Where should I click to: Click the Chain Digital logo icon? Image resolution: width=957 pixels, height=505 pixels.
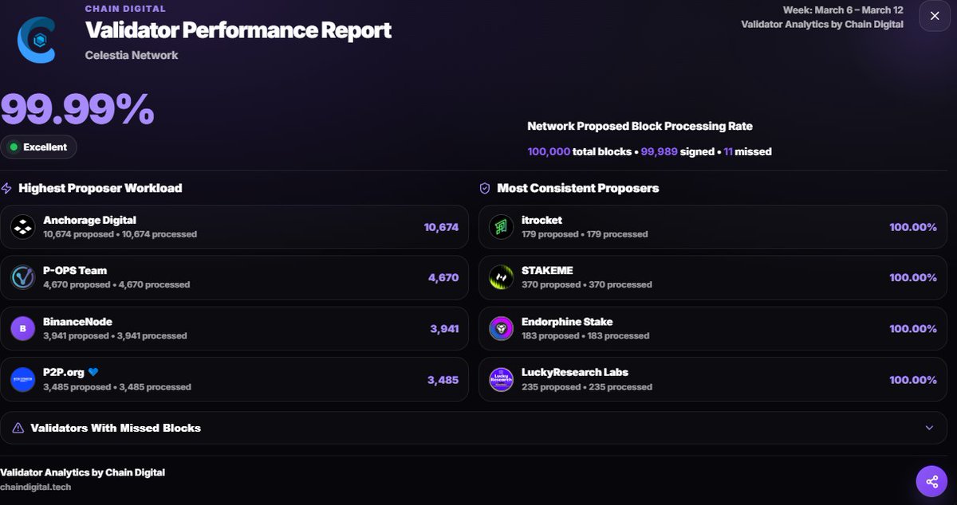click(x=36, y=40)
